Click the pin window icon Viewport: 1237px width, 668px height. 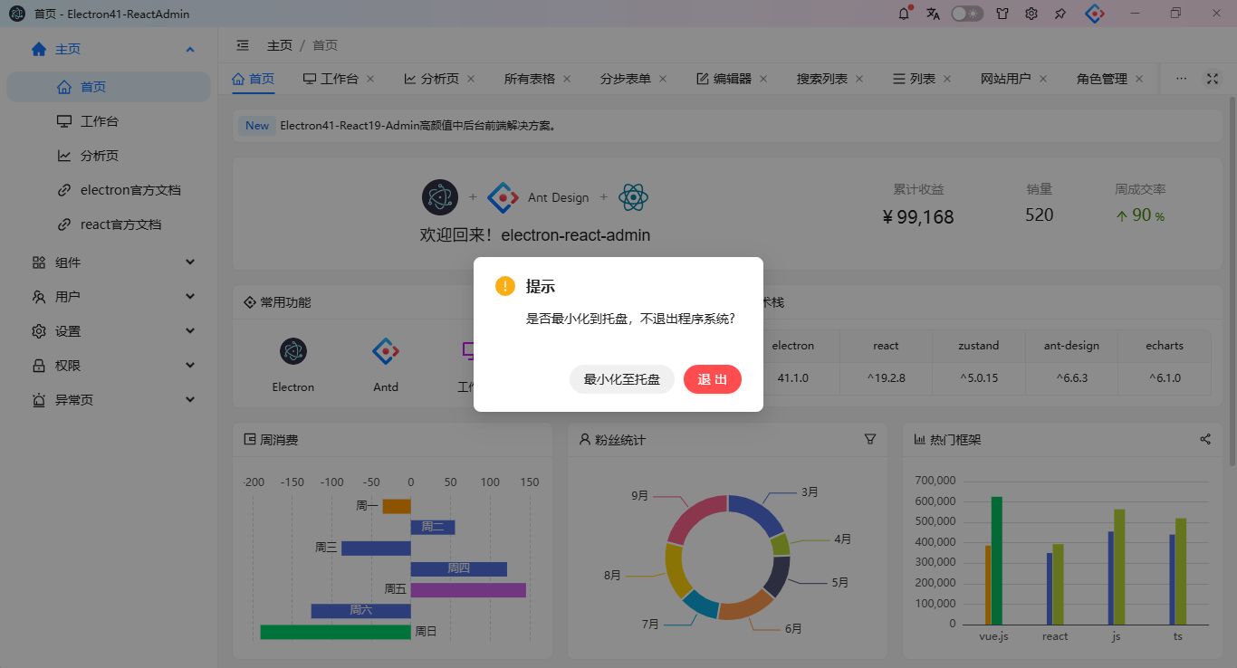point(1060,14)
